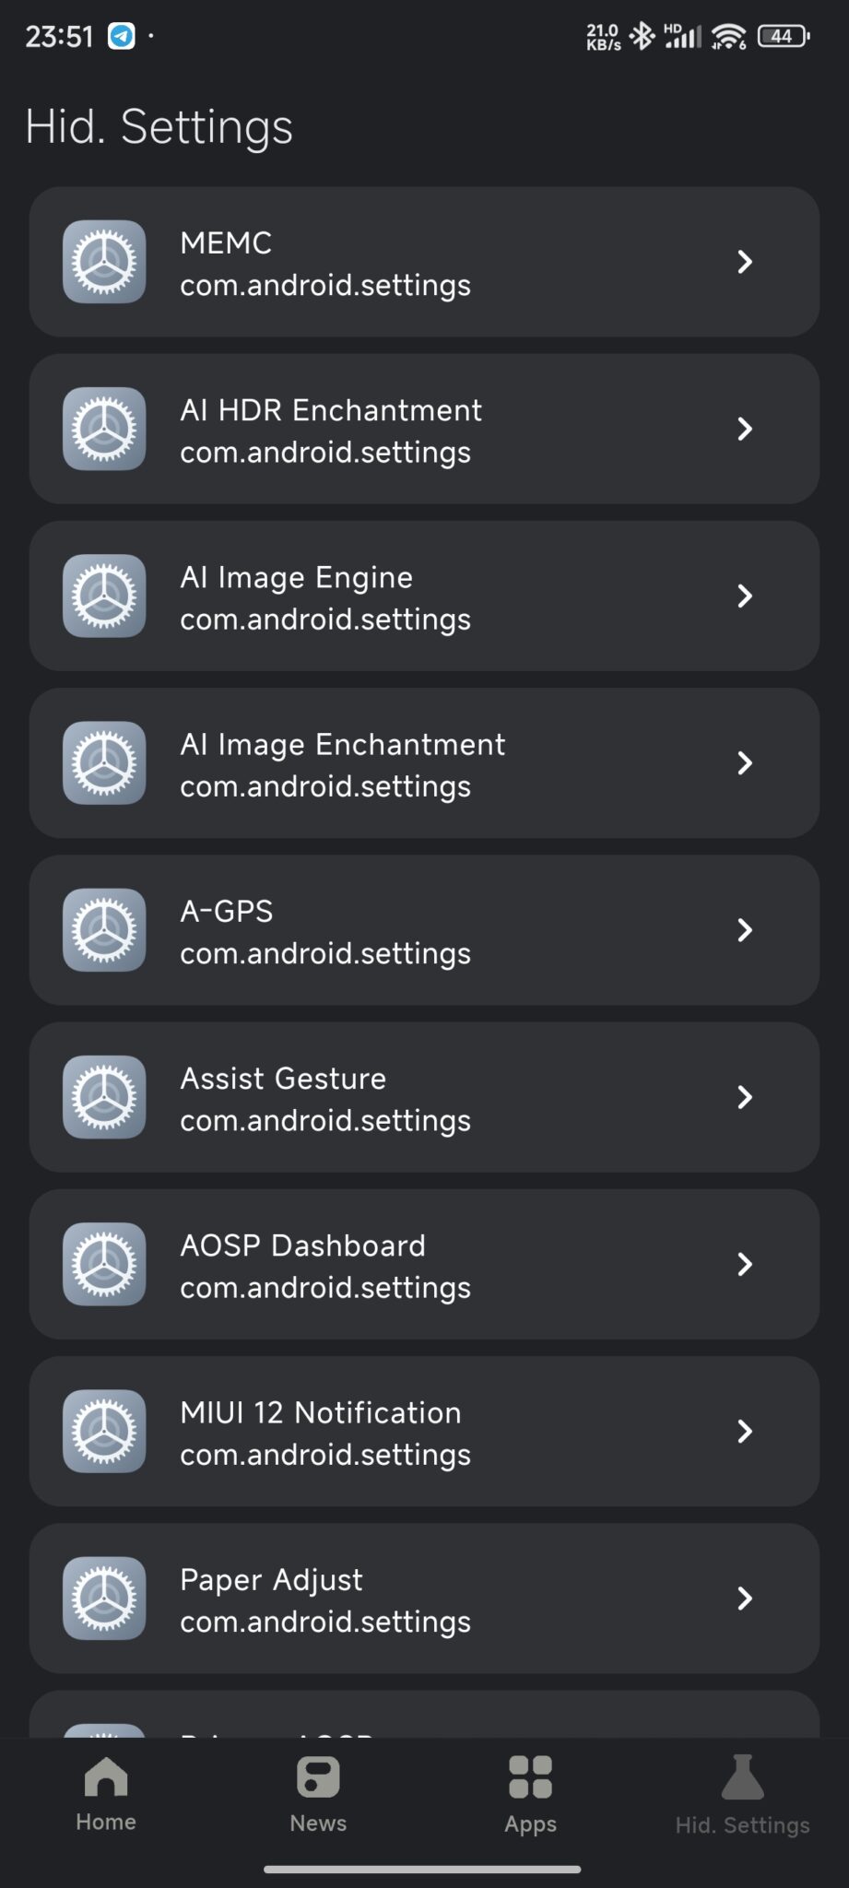Expand the AI Image Engine chevron
Screen dimensions: 849x1888
[745, 596]
